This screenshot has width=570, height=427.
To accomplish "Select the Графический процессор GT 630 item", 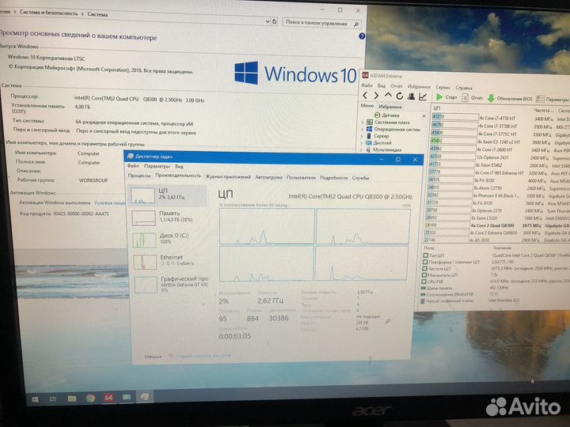I will (x=170, y=284).
